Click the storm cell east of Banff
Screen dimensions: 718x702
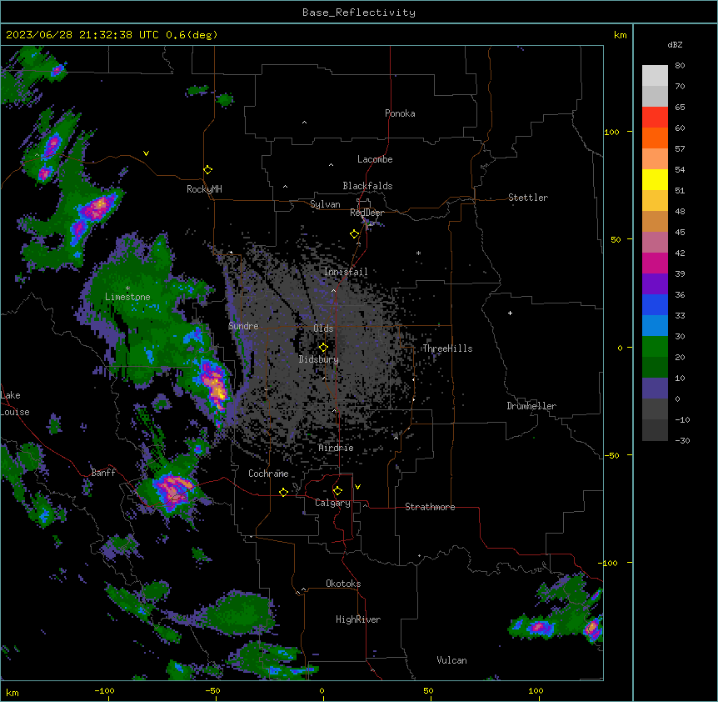(173, 490)
